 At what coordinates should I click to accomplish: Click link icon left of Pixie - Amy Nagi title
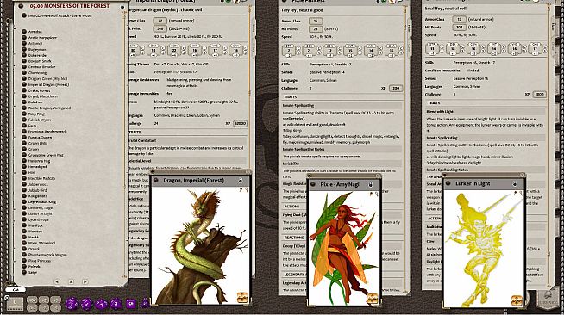coord(313,184)
